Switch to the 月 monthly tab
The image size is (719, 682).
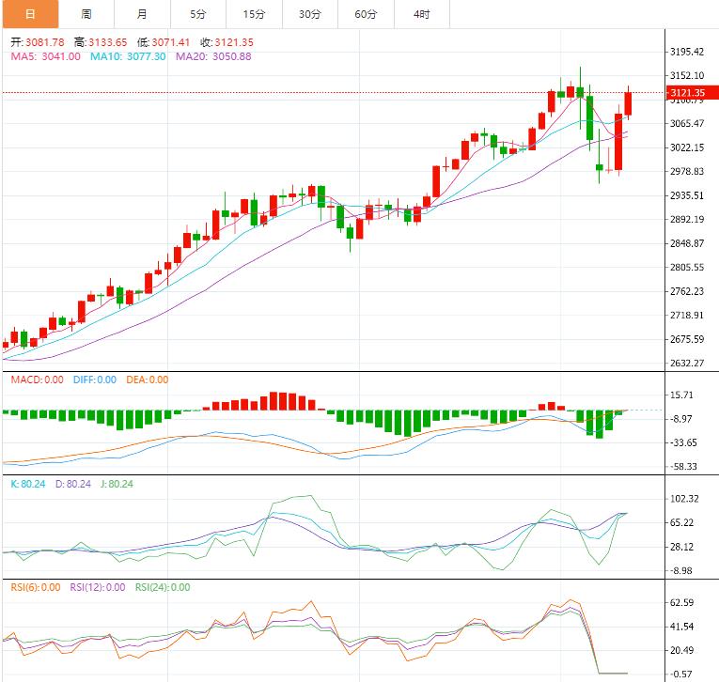[141, 14]
